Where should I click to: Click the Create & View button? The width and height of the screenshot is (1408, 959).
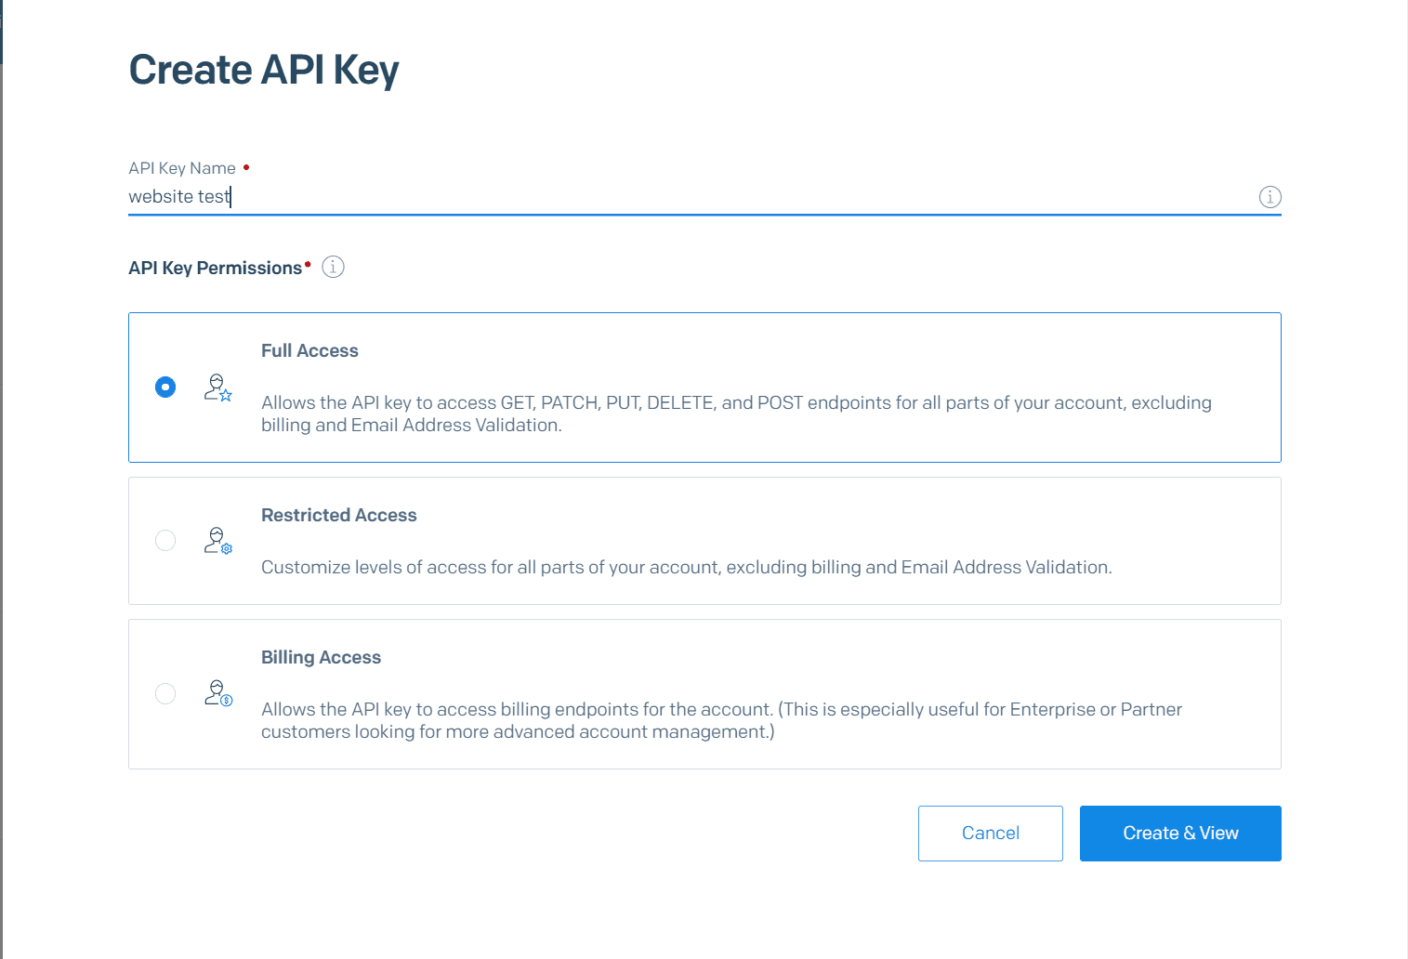pyautogui.click(x=1180, y=834)
